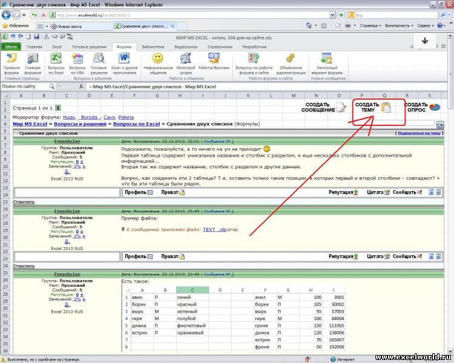The height and width of the screenshot is (363, 454).
Task: Switch to the Разработчик ribbon tab
Action: [x=254, y=47]
